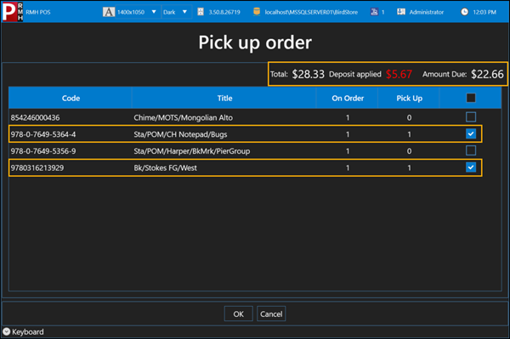
Task: Click the font size 'A' icon
Action: 109,12
